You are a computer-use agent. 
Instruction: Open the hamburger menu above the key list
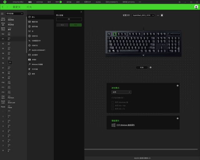2,14
